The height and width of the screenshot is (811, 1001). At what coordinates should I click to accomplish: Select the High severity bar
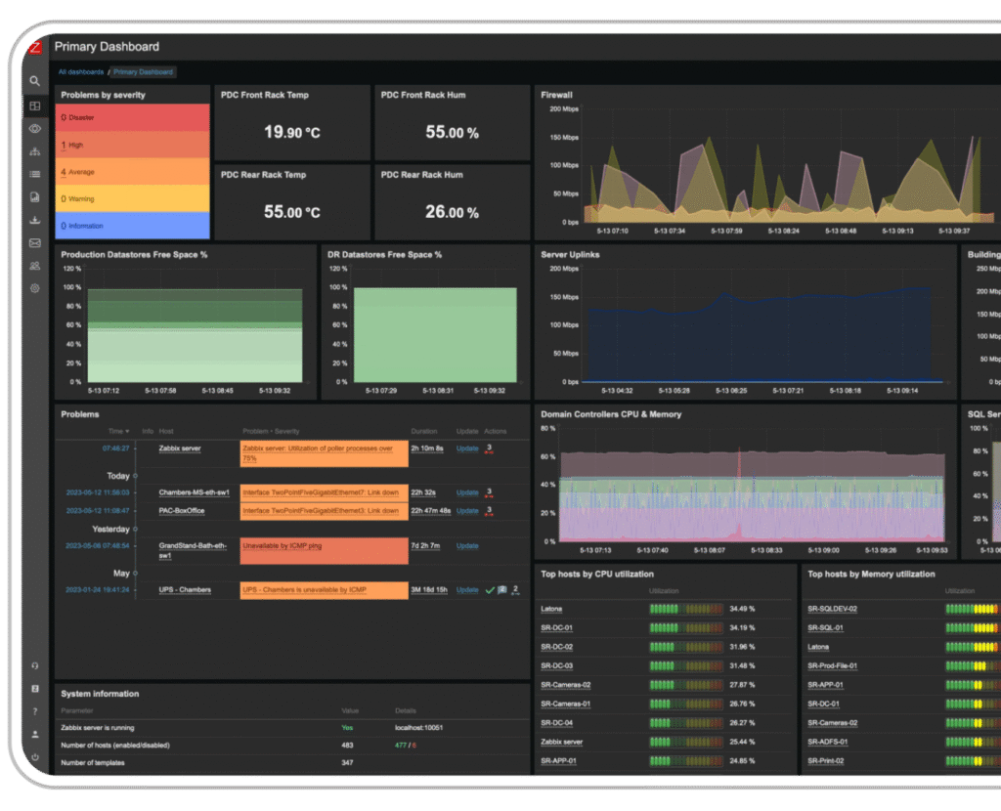point(133,145)
